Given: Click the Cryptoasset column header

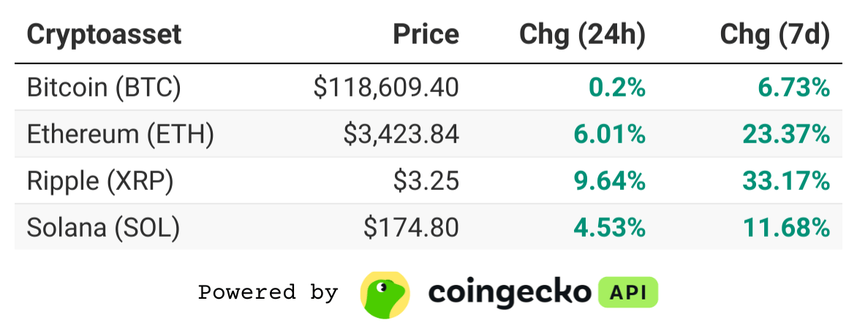Looking at the screenshot, I should [104, 34].
